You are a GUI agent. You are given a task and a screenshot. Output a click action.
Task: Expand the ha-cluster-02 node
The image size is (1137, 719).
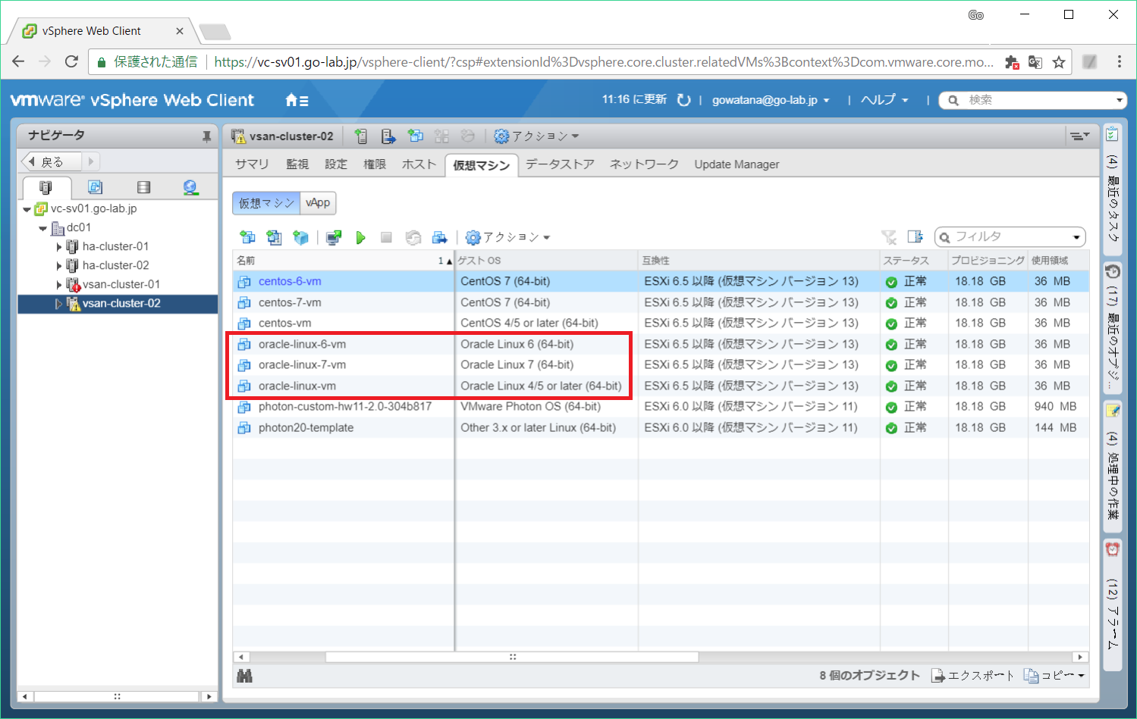[59, 265]
